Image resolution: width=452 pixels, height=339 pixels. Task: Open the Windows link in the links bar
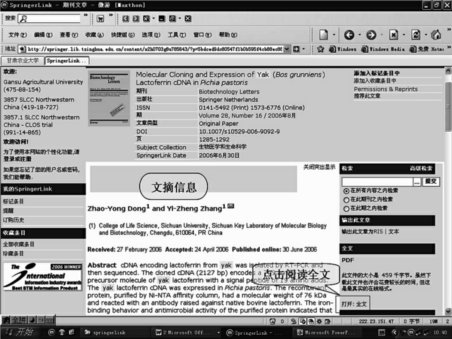coord(343,49)
